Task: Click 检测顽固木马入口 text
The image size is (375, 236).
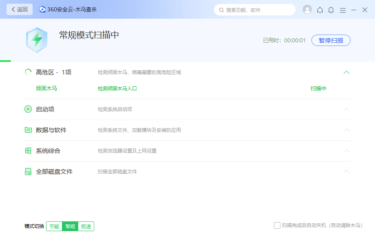Action: coord(117,89)
